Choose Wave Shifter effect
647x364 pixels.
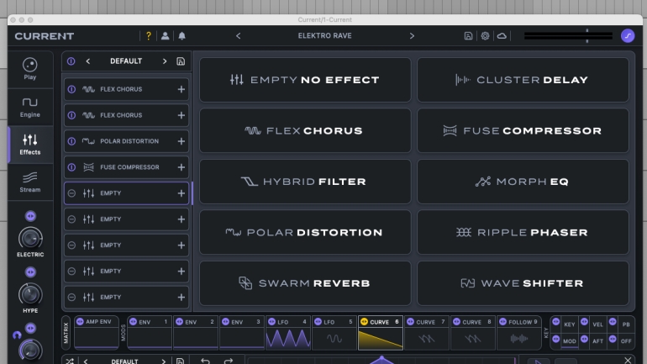[x=523, y=283]
